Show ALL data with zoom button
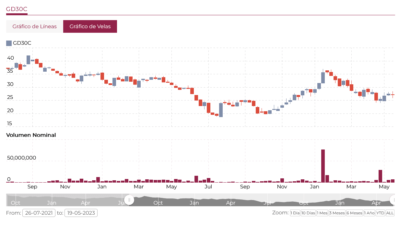Viewport: 411px width, 227px height. [390, 213]
